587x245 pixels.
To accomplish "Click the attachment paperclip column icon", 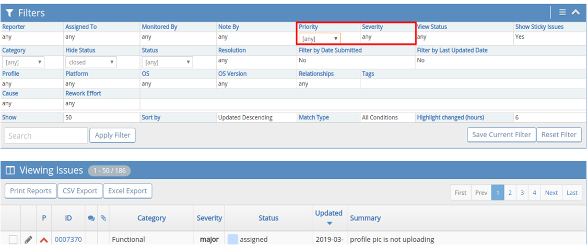I will tap(103, 218).
